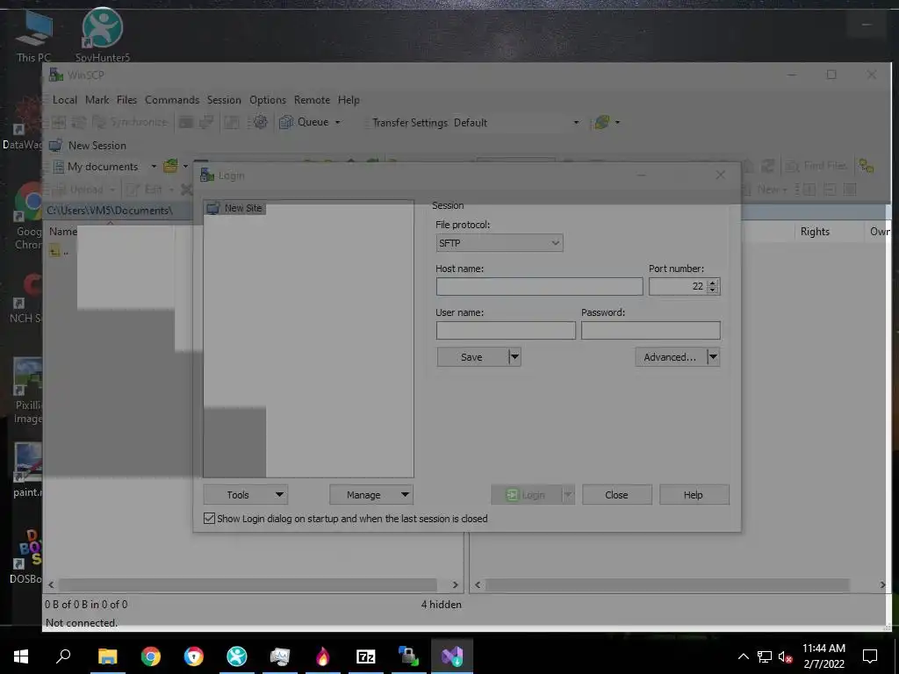Open the Visual Studio Installer taskbar icon

[x=452, y=656]
